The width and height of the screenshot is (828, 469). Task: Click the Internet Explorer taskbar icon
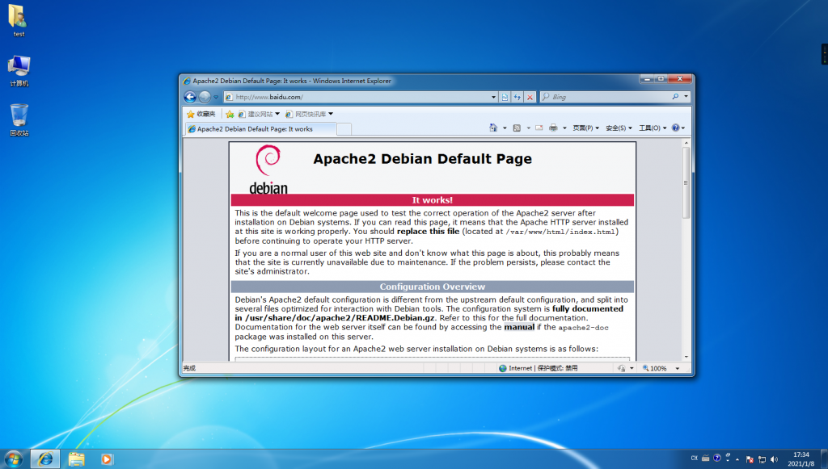45,459
